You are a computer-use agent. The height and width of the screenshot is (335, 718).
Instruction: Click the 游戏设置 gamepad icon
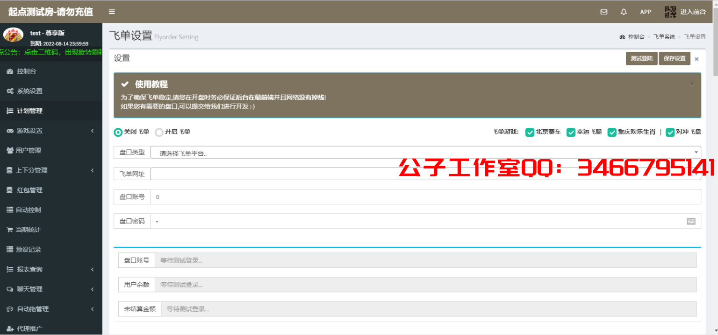10,131
